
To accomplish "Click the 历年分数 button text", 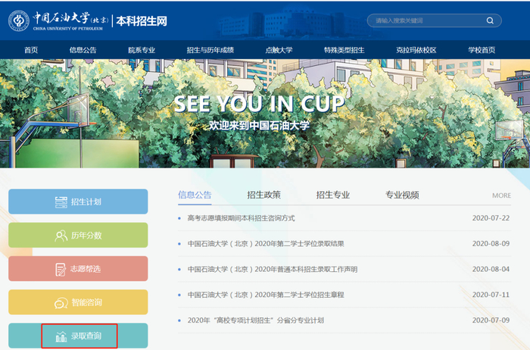I will tap(86, 236).
